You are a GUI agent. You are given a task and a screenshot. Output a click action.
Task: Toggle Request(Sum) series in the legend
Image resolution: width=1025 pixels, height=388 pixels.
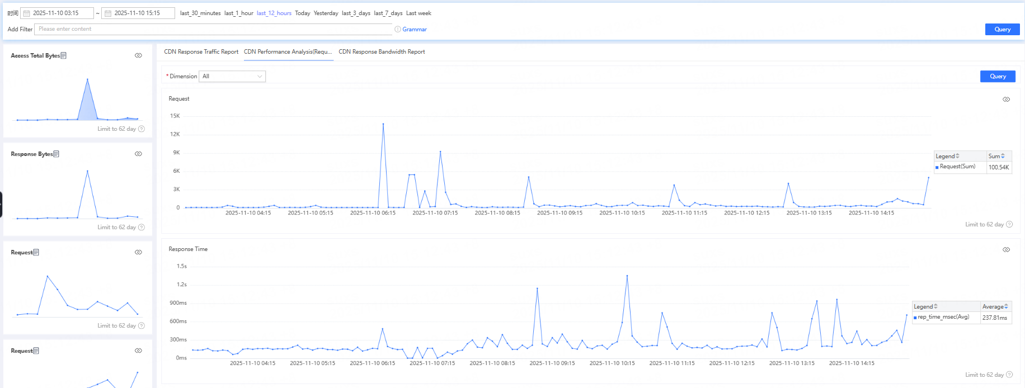[957, 167]
